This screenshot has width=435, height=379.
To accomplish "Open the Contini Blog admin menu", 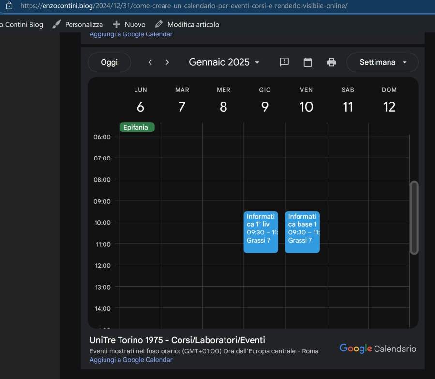I will click(22, 24).
